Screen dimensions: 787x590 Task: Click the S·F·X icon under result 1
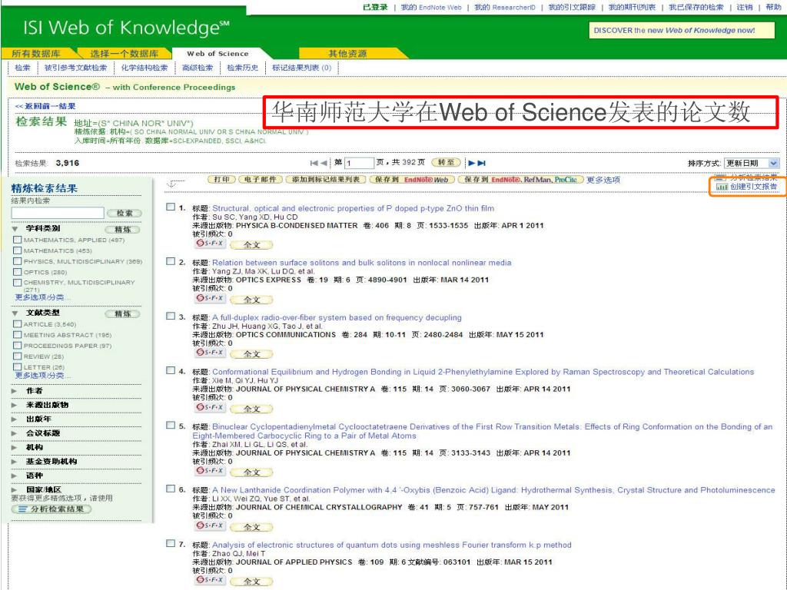click(x=211, y=244)
